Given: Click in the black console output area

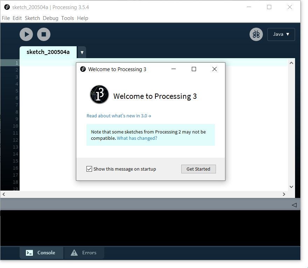Looking at the screenshot, I should pyautogui.click(x=150, y=228).
